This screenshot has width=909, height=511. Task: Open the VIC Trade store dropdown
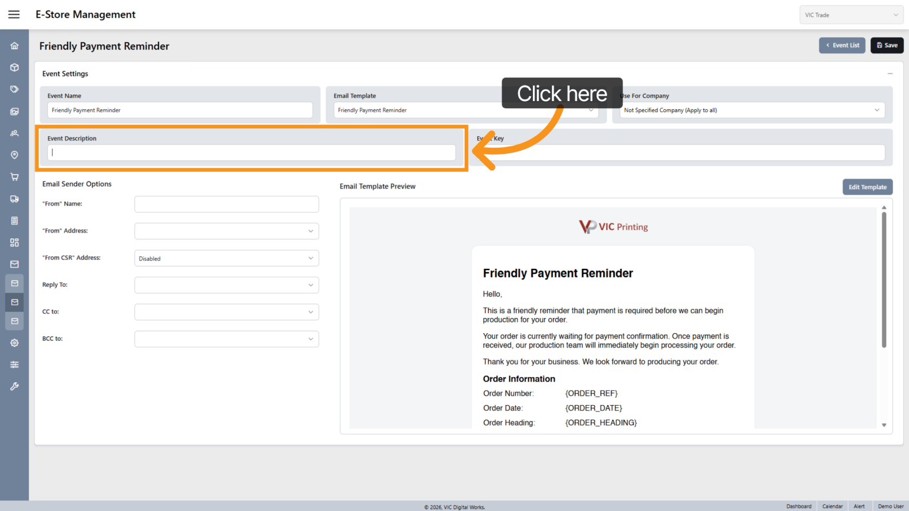point(851,15)
